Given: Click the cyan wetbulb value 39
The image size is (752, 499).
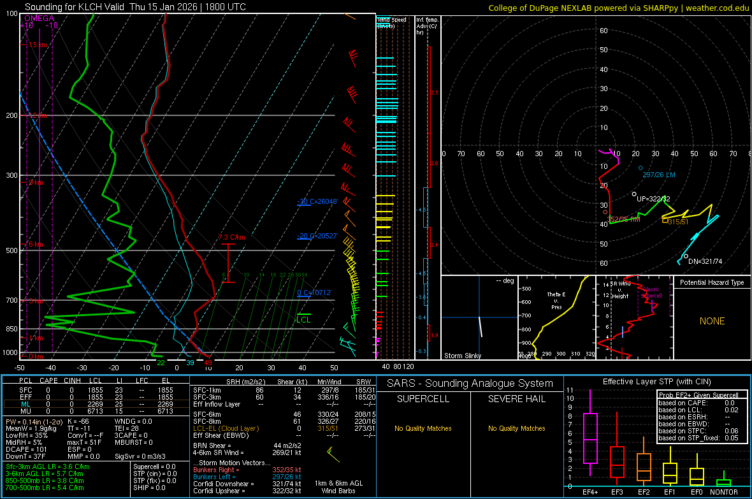Looking at the screenshot, I should pyautogui.click(x=191, y=363).
